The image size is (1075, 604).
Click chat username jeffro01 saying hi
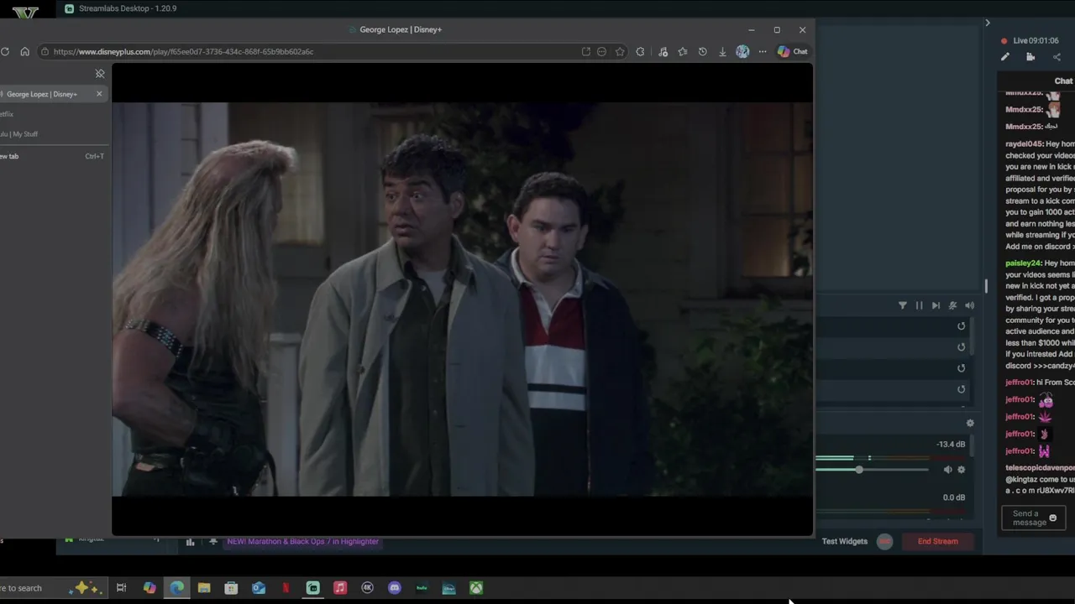click(1020, 383)
